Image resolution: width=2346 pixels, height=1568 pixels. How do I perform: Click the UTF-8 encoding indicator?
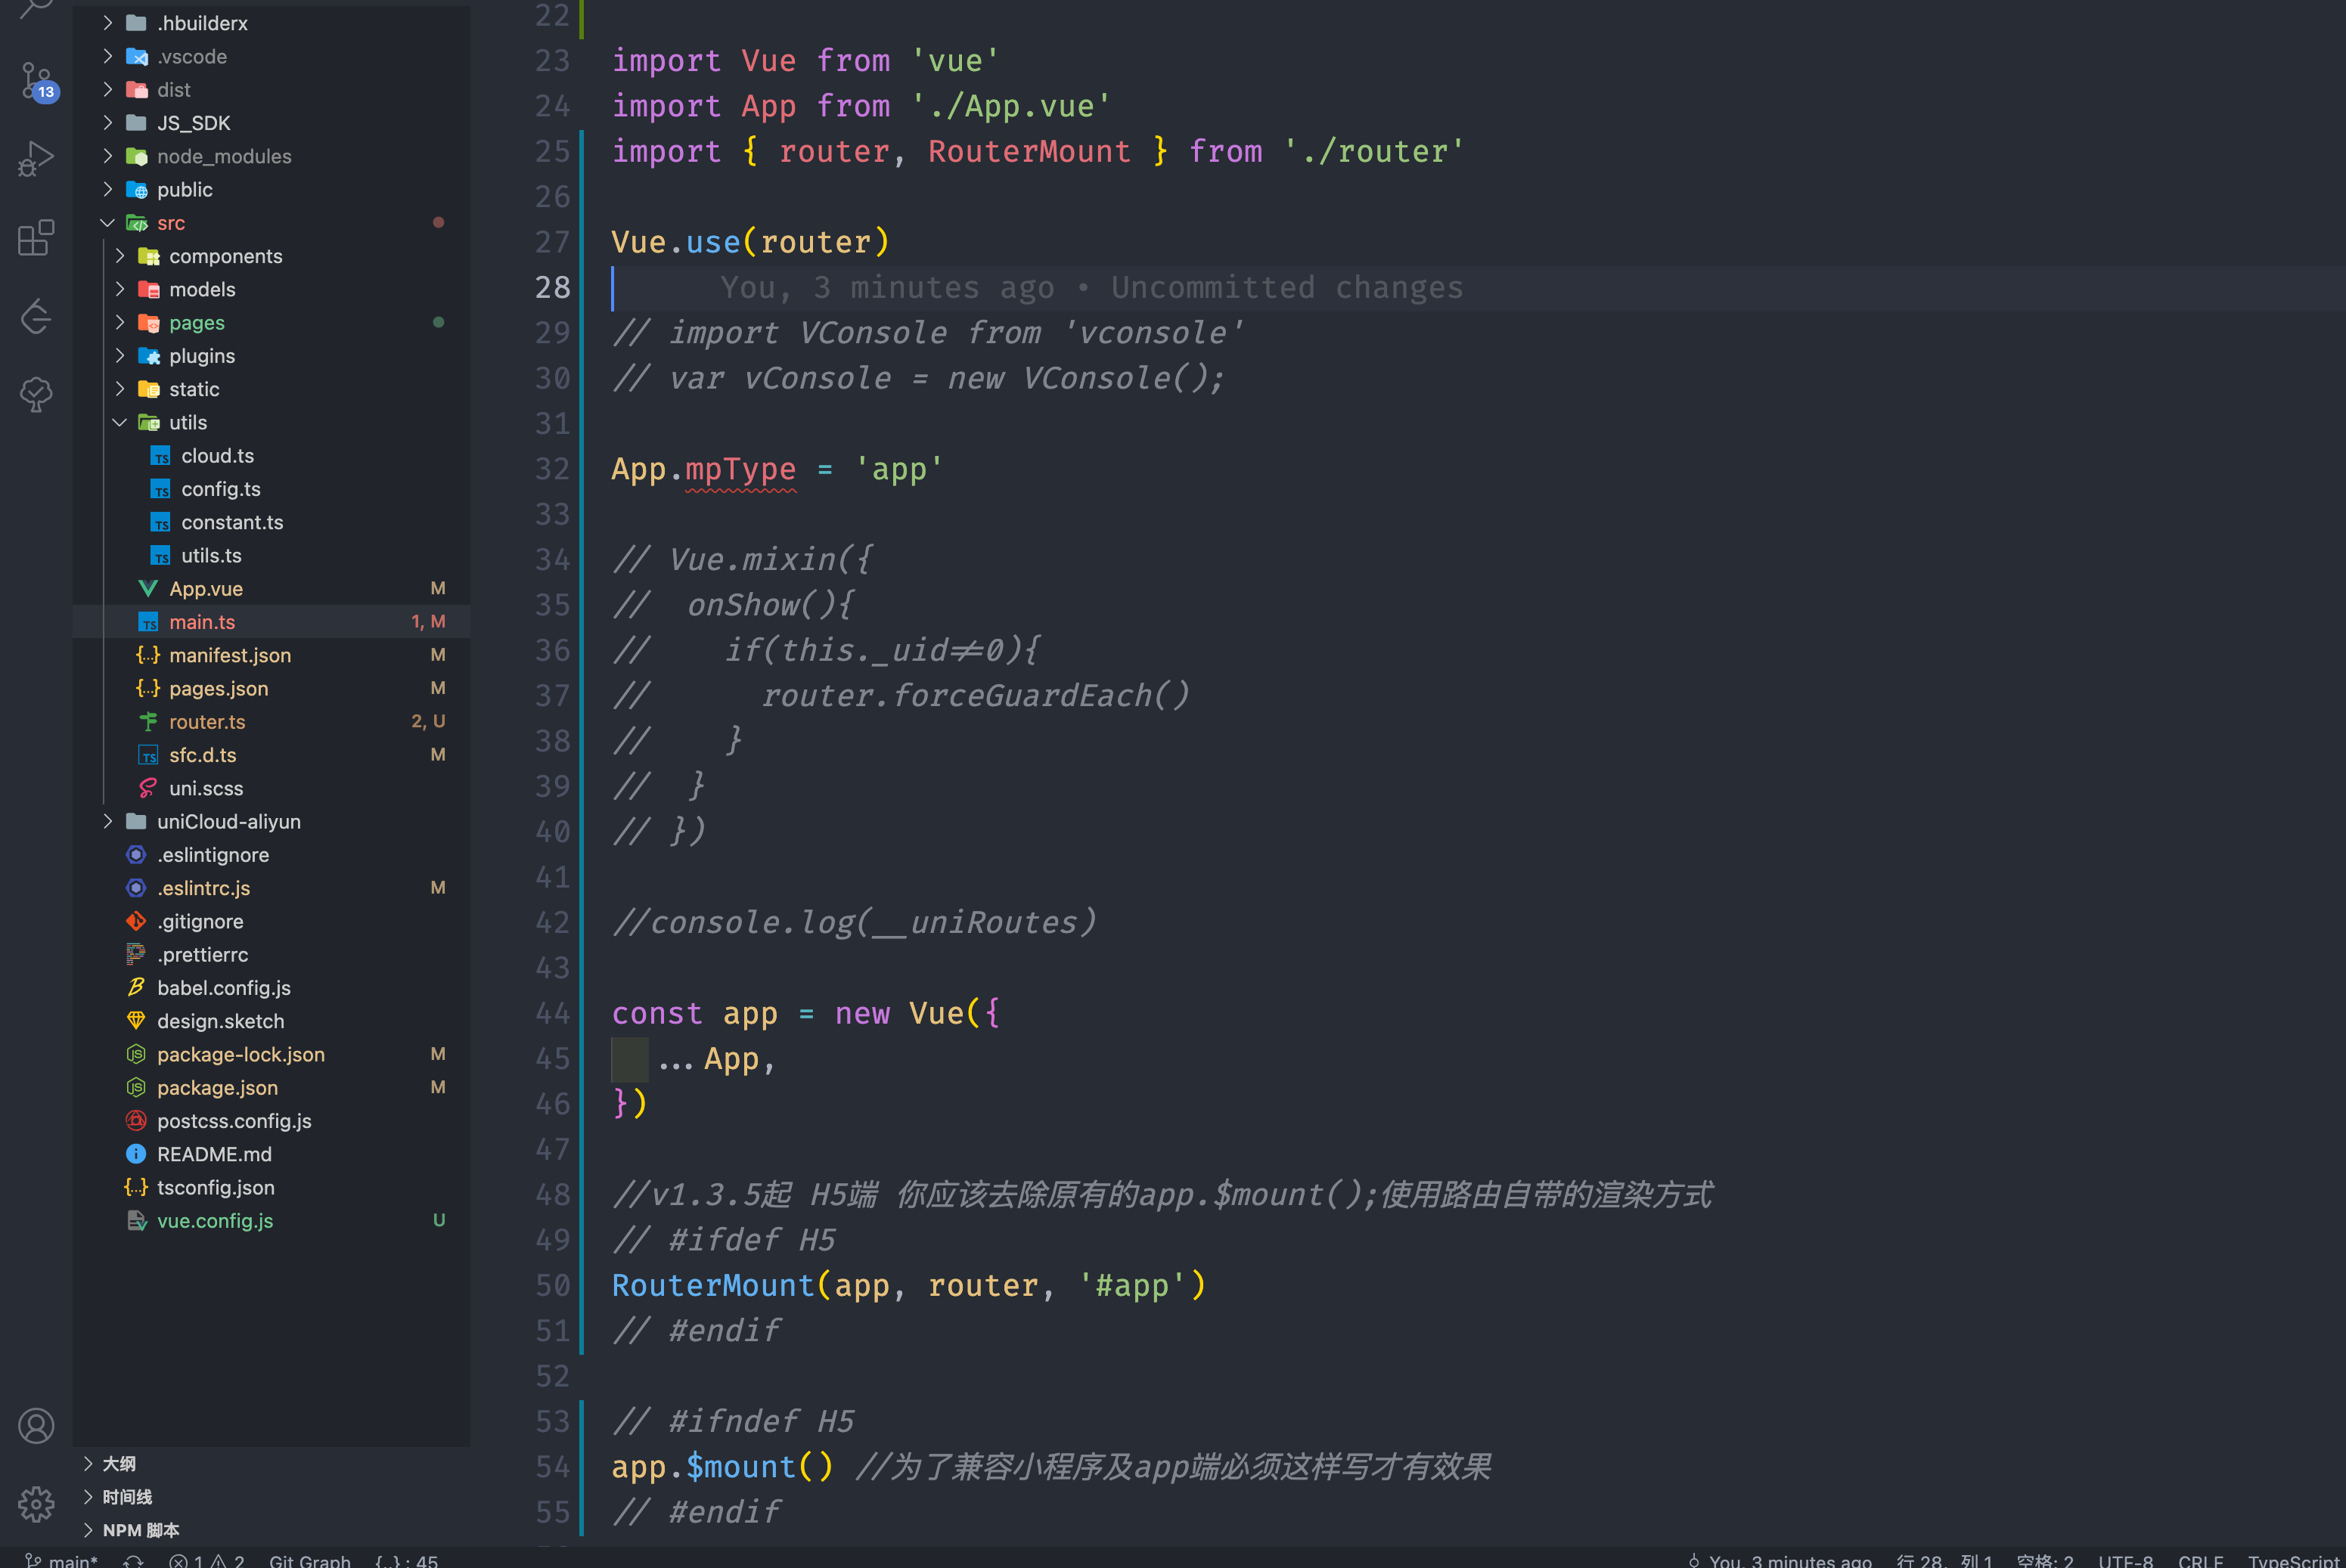tap(2126, 1560)
